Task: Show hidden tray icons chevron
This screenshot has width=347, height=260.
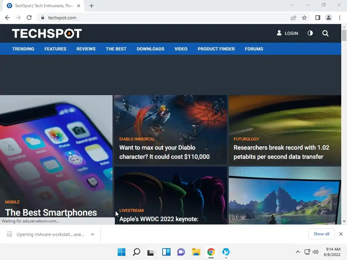Action: pyautogui.click(x=298, y=252)
